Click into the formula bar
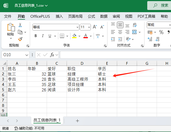The height and width of the screenshot is (132, 171). tap(115, 55)
